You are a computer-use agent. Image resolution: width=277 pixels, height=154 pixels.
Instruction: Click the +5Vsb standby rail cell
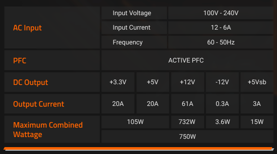(256, 82)
